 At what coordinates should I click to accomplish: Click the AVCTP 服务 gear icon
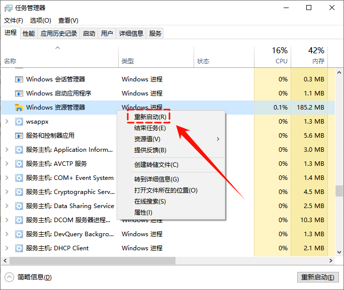(x=19, y=164)
